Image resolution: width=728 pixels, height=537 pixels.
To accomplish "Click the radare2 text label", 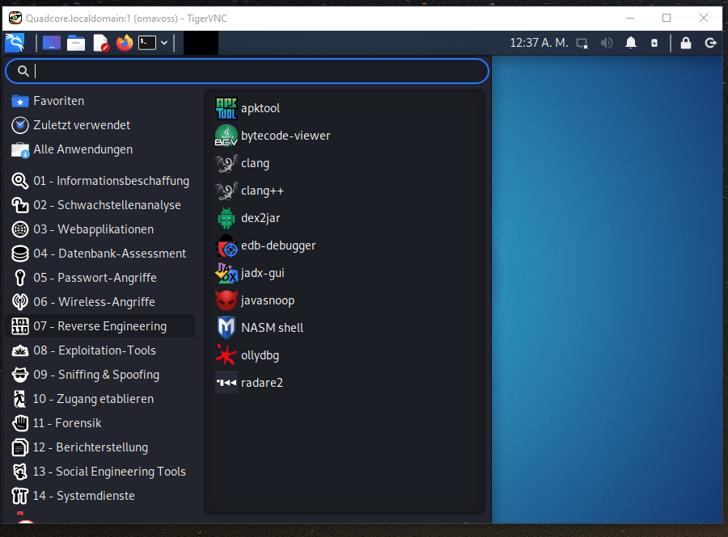I will [262, 383].
